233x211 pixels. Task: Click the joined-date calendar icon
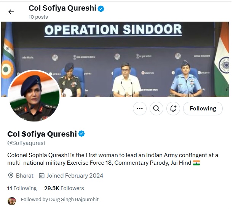(42, 176)
